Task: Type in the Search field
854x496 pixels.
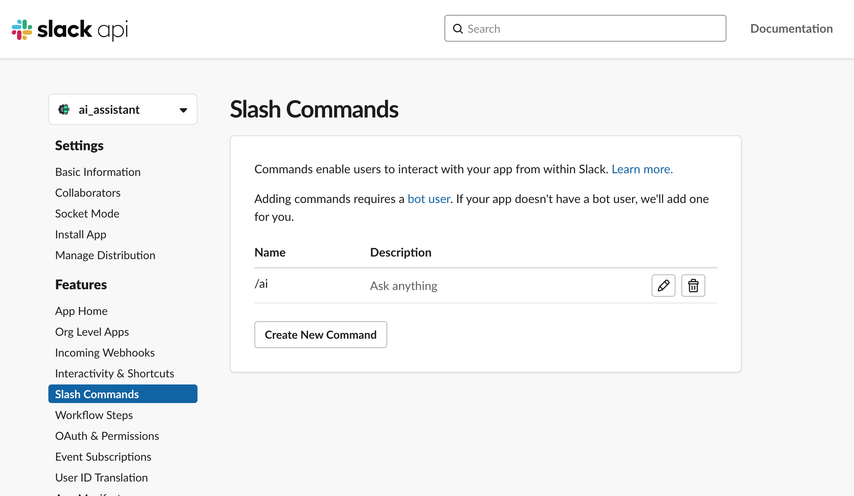Action: pos(591,29)
